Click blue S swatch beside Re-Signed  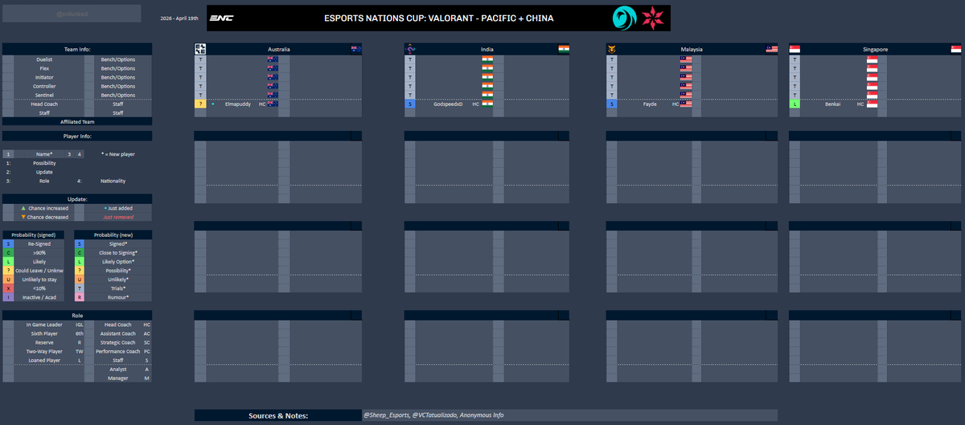point(7,243)
